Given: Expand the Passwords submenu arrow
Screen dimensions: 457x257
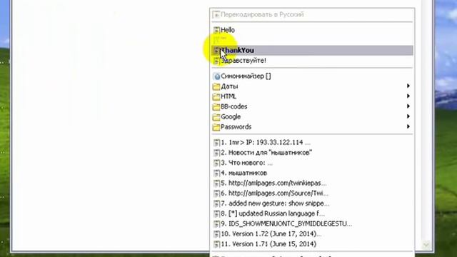Looking at the screenshot, I should (x=408, y=127).
